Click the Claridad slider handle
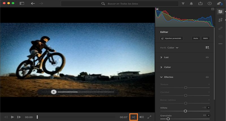Viewport: 226px width, 121px height. [186, 95]
